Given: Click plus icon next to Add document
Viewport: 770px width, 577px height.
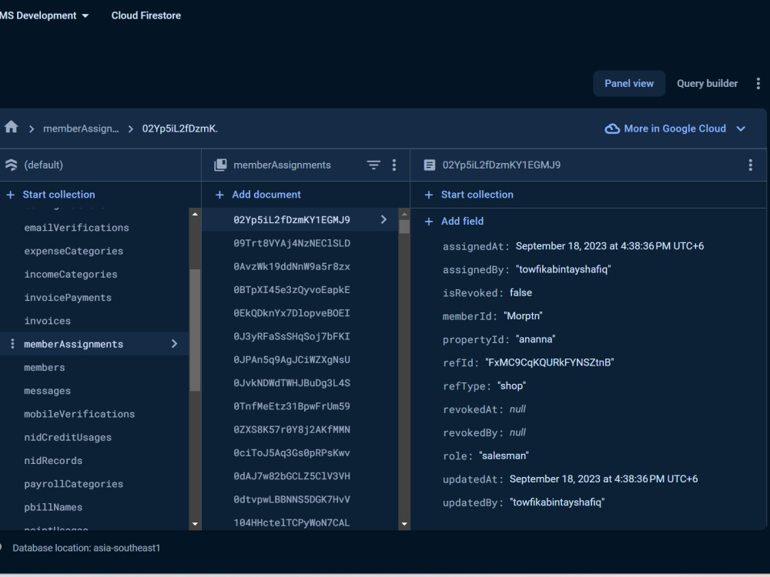Looking at the screenshot, I should [219, 195].
